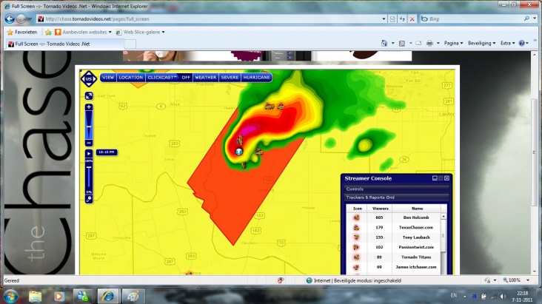Open the address bar history dropdown

(384, 19)
